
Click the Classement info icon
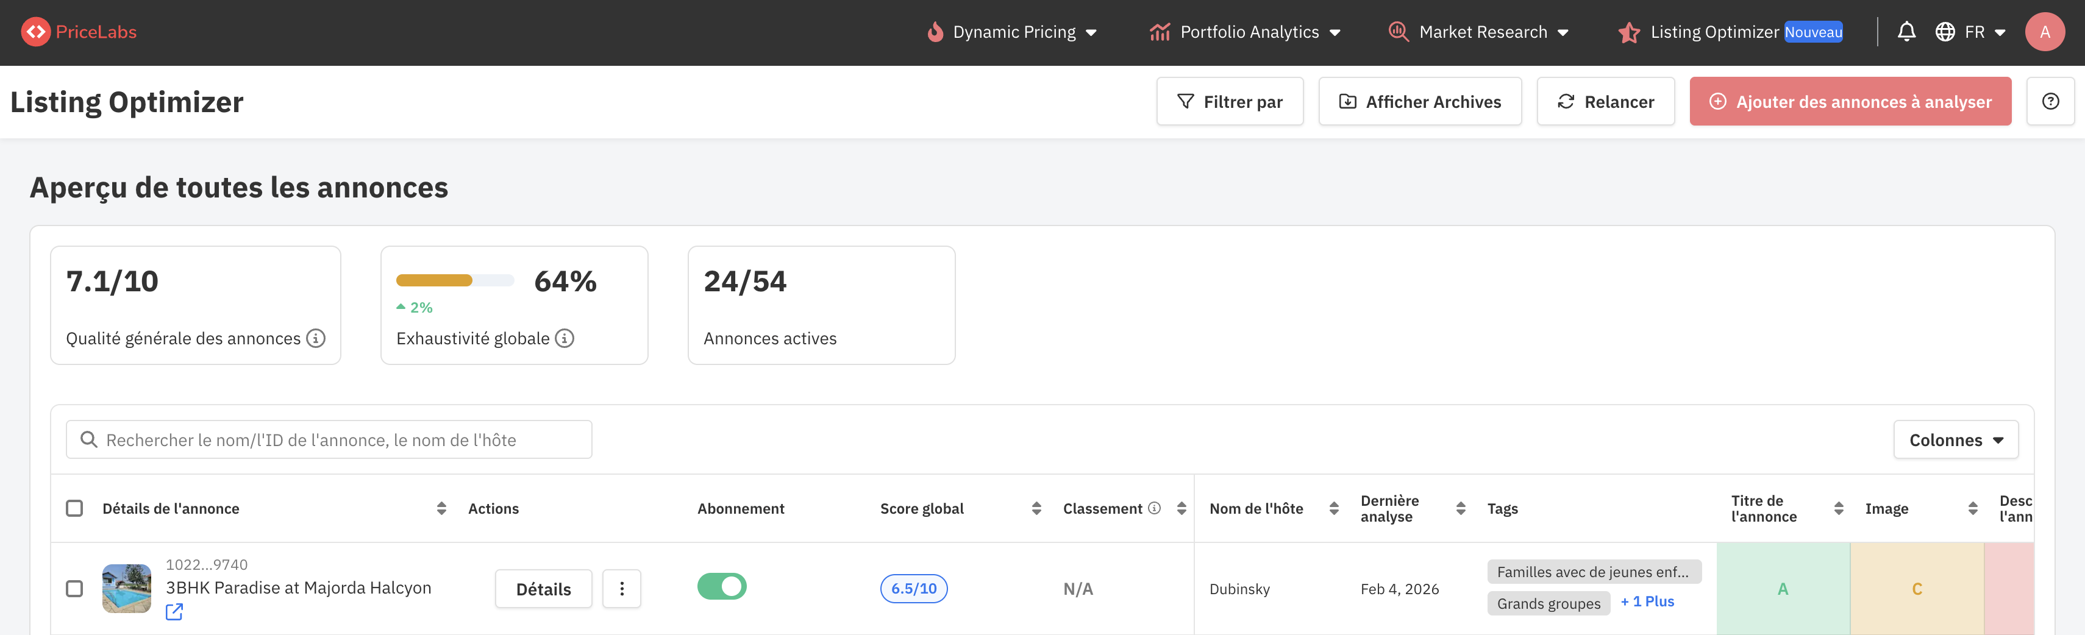click(1154, 508)
